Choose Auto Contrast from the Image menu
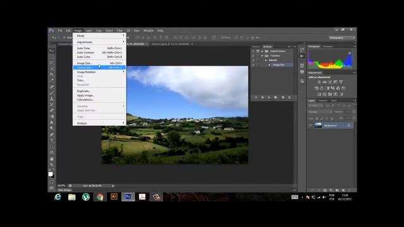Image resolution: width=404 pixels, height=227 pixels. 100,52
